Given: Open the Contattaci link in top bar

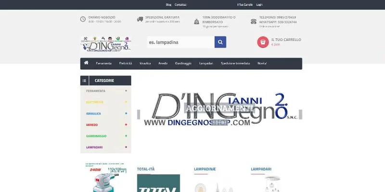Looking at the screenshot, I should point(181,5).
